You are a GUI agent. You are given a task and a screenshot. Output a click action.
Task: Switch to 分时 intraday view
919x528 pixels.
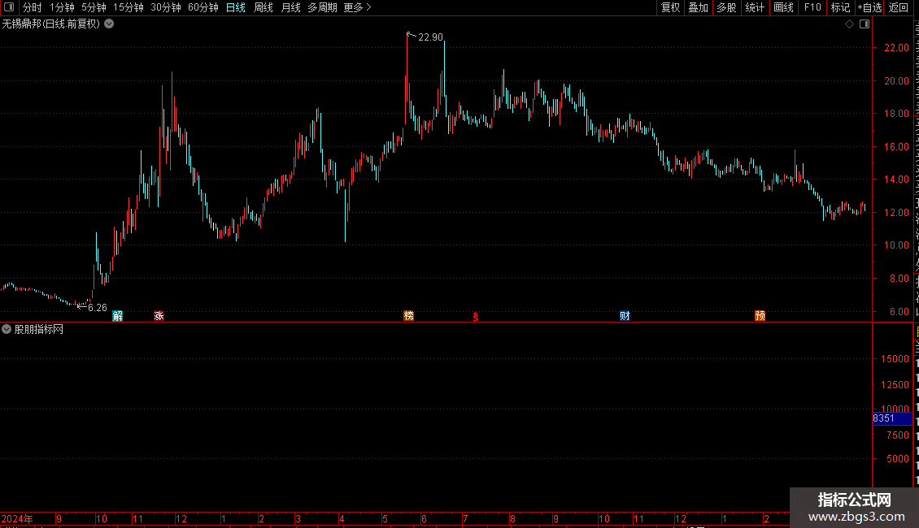(x=33, y=7)
